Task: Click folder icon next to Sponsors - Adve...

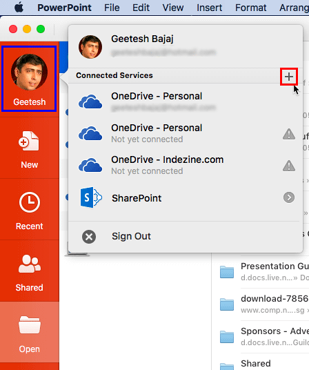Action: point(227,337)
